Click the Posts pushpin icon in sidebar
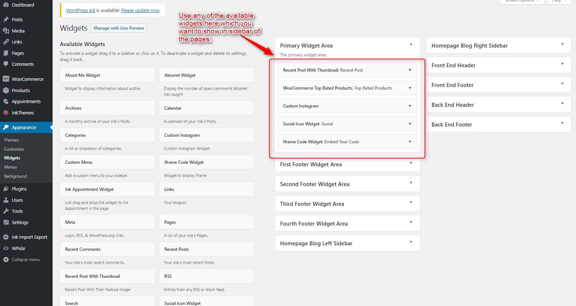Viewport: 576px width, 306px height. click(x=6, y=19)
